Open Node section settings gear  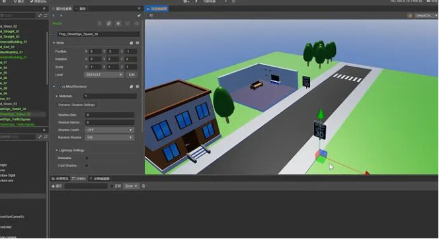pos(138,43)
